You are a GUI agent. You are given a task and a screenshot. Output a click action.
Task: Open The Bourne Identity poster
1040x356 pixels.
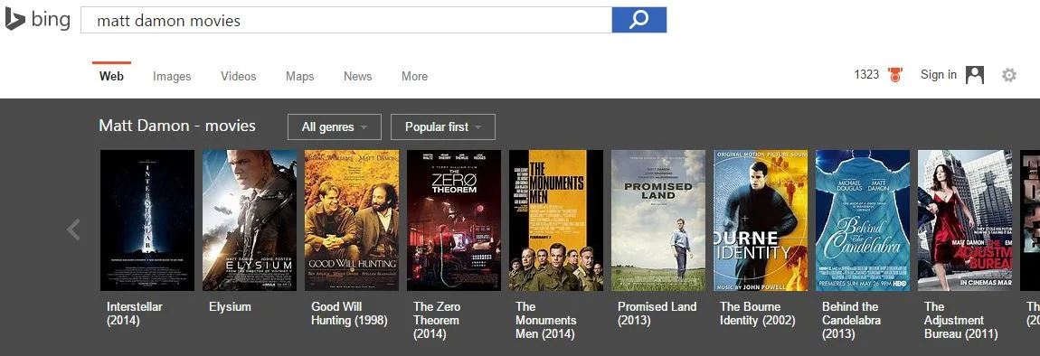[x=761, y=220]
